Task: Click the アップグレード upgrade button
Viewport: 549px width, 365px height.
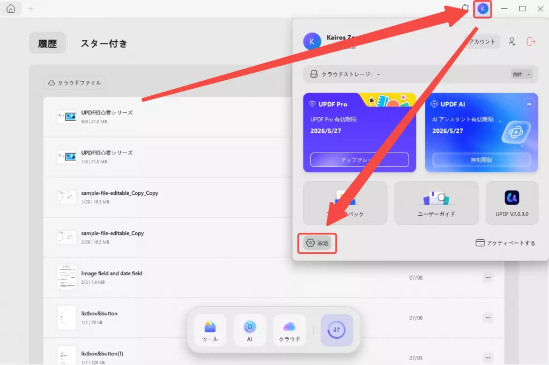Action: click(x=359, y=160)
